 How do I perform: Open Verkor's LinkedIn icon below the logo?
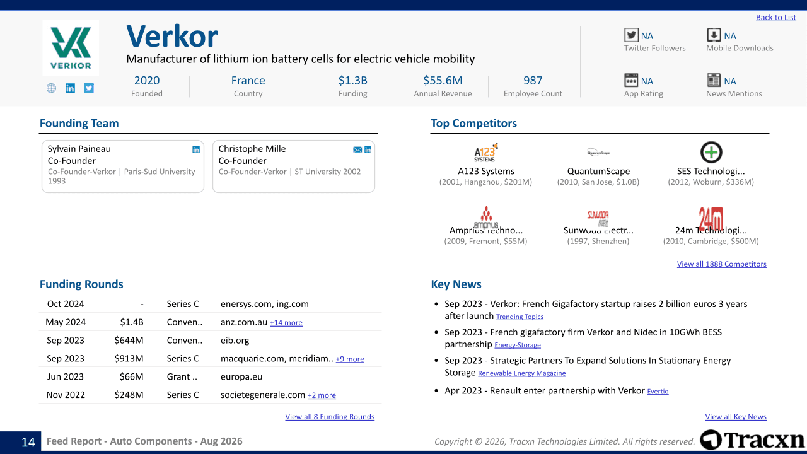[70, 88]
